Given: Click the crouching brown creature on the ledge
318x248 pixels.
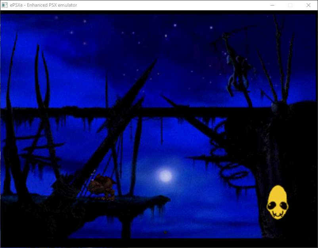Looking at the screenshot, I should (x=101, y=186).
